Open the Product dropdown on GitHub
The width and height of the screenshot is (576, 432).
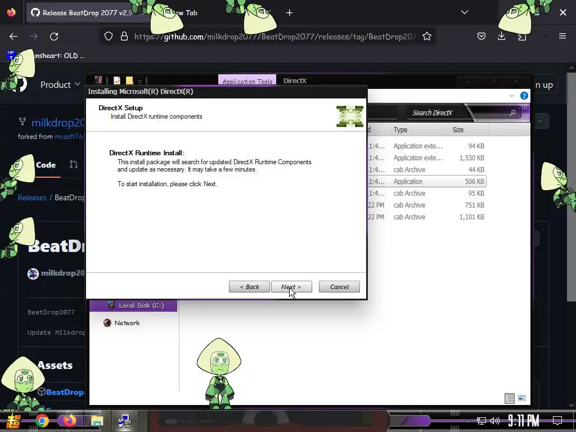(60, 84)
